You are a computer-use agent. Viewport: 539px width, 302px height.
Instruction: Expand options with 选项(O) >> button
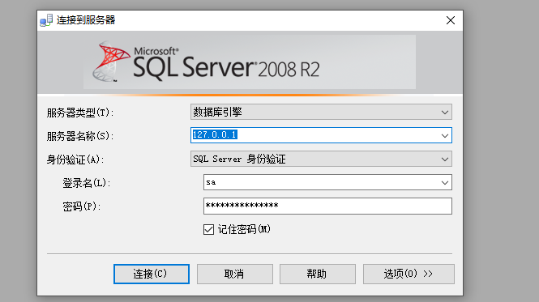[x=409, y=274]
